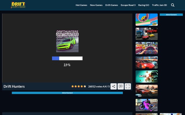Open the Drift Games menu item
The height and width of the screenshot is (115, 185).
click(112, 5)
